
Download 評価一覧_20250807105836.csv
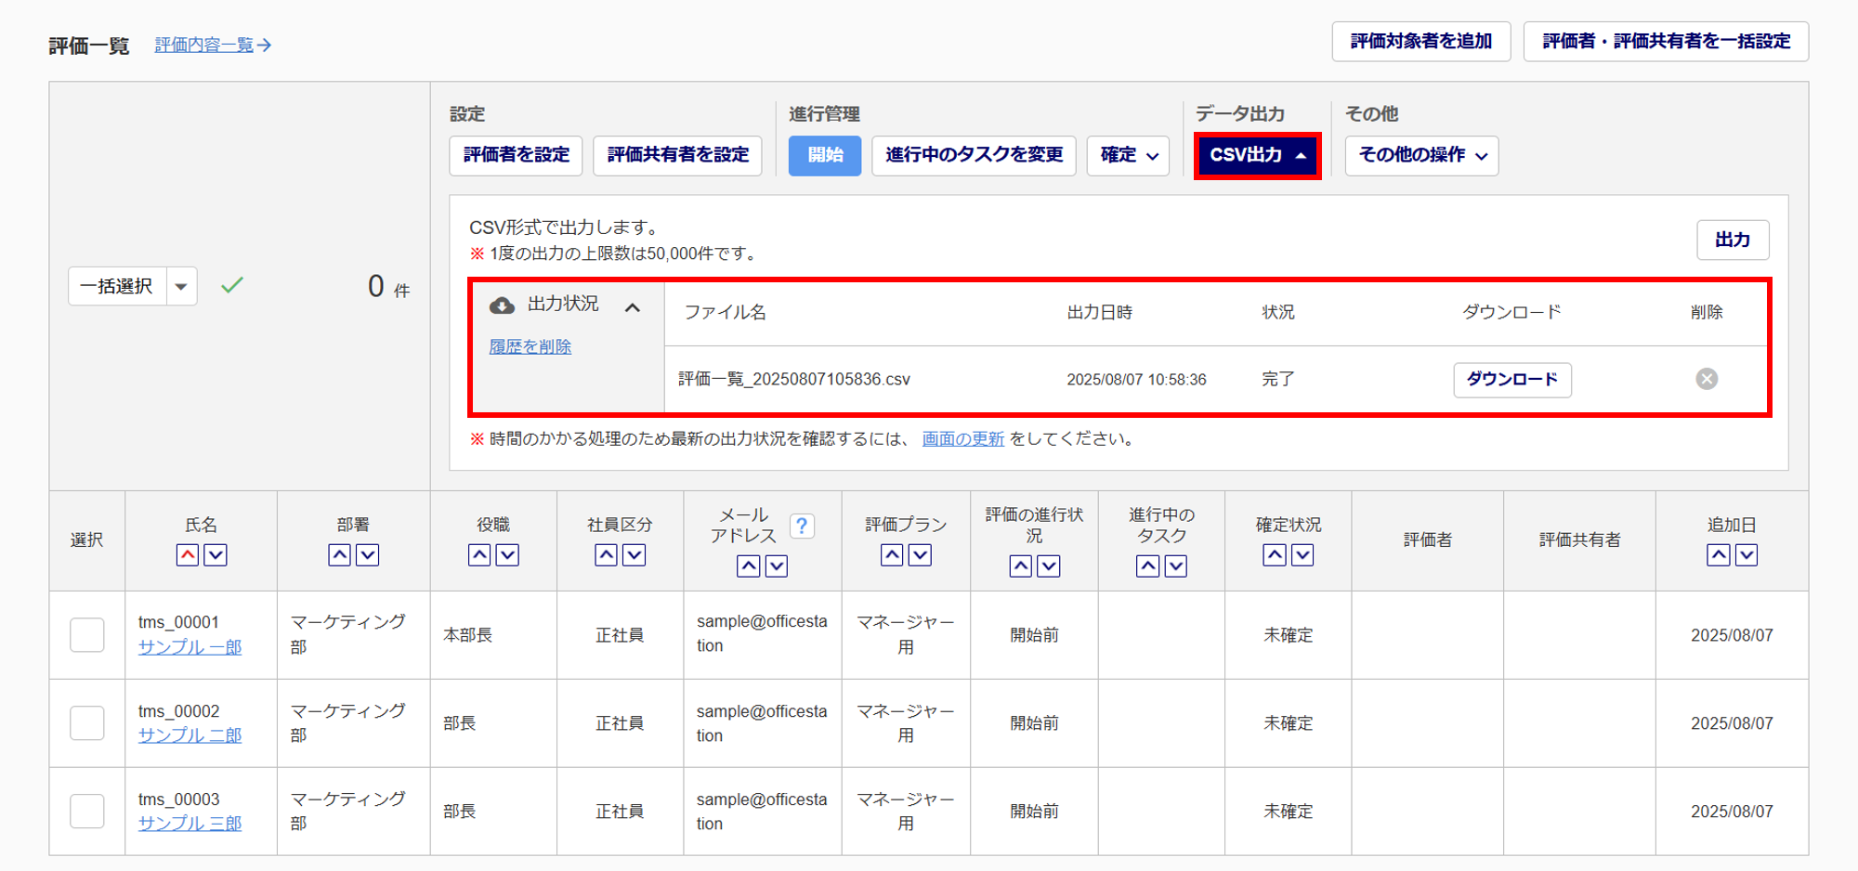point(1512,380)
